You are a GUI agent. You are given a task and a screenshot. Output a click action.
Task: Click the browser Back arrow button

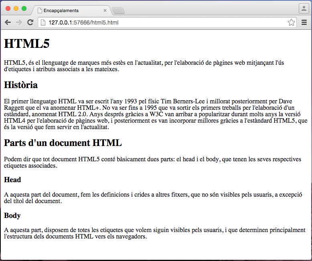8,23
